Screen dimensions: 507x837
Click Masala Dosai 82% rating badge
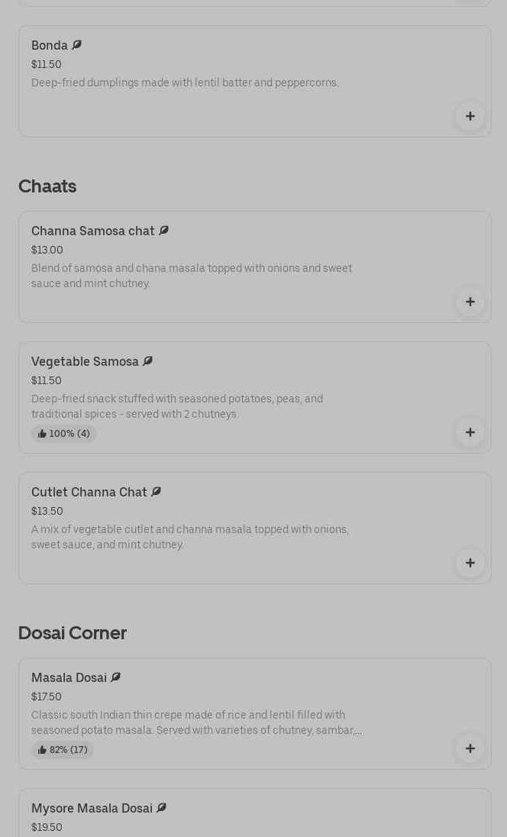coord(63,750)
